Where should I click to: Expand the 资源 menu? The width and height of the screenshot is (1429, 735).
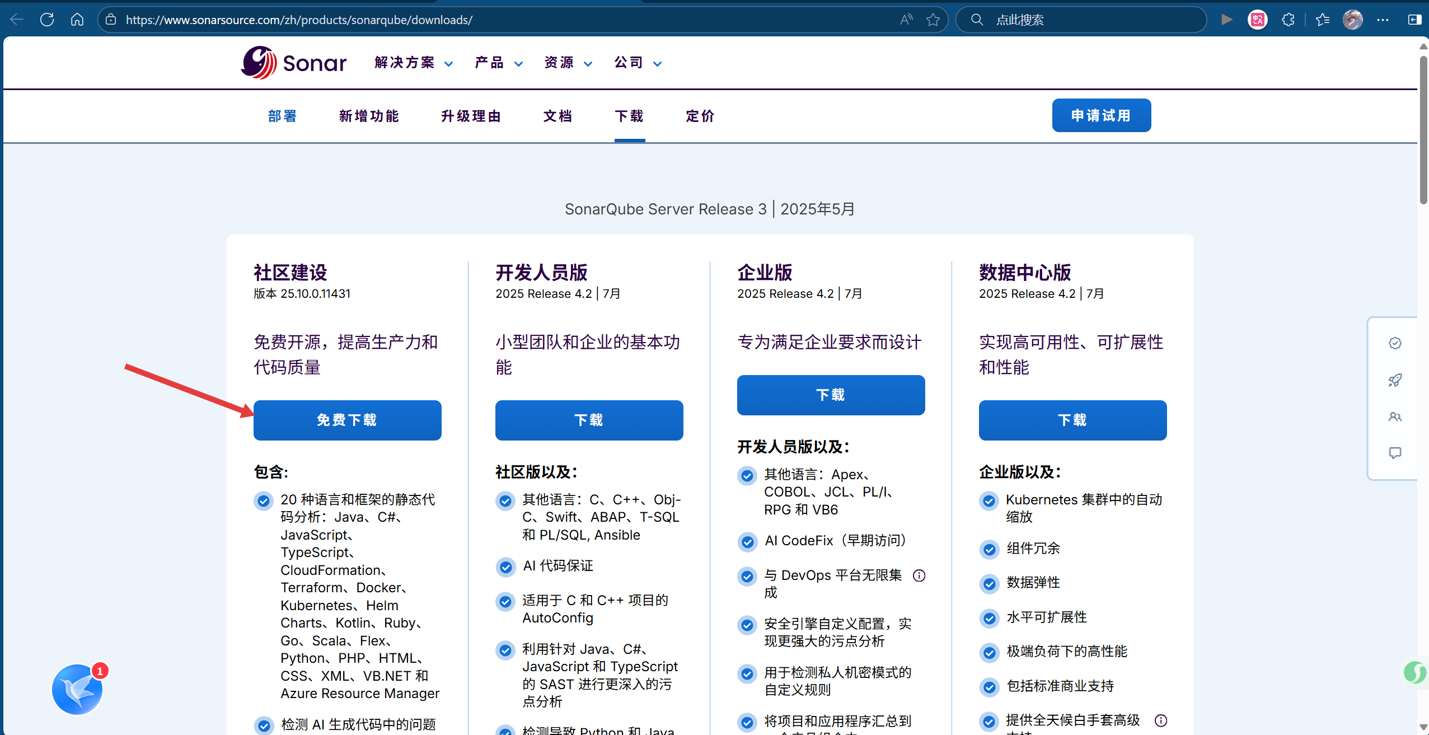coord(568,63)
